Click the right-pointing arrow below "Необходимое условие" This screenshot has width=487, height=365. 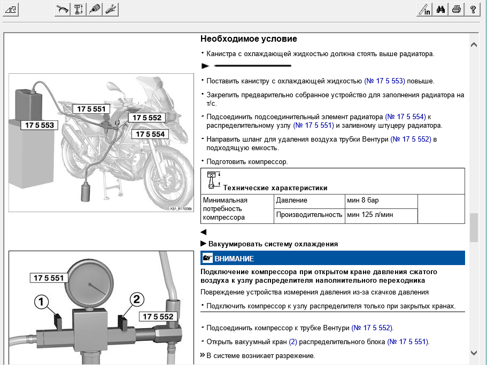click(x=205, y=66)
